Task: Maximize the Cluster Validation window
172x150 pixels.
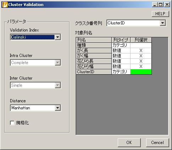Action: [160, 5]
